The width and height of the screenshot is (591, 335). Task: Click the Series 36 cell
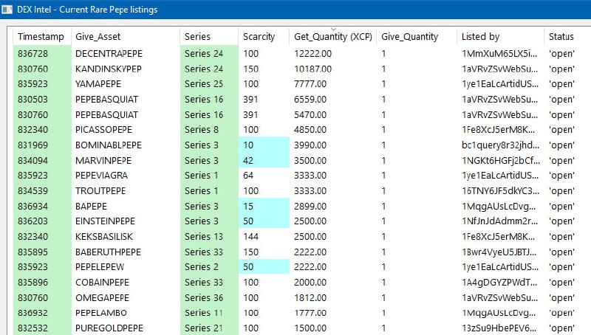209,297
